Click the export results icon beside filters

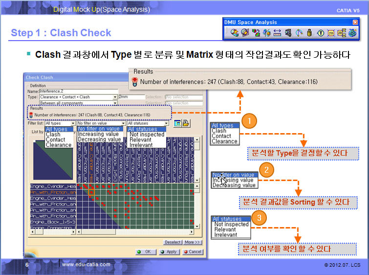[x=185, y=123]
